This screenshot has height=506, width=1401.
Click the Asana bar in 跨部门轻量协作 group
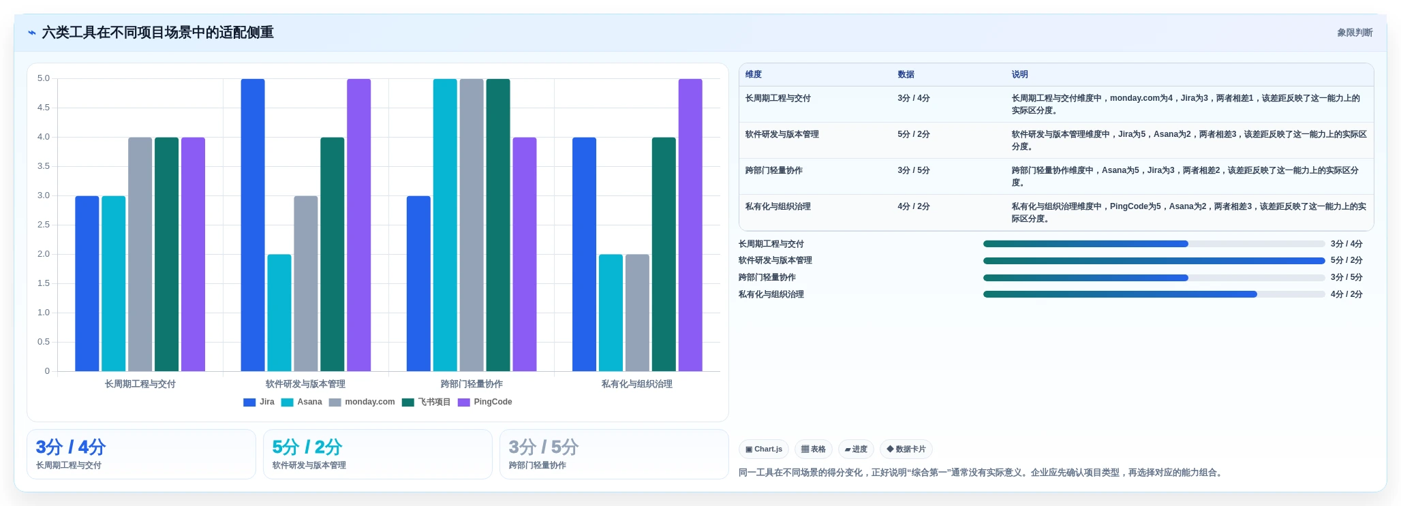pyautogui.click(x=445, y=225)
